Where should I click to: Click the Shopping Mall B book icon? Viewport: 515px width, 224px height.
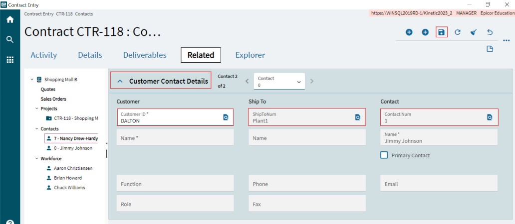coord(39,79)
